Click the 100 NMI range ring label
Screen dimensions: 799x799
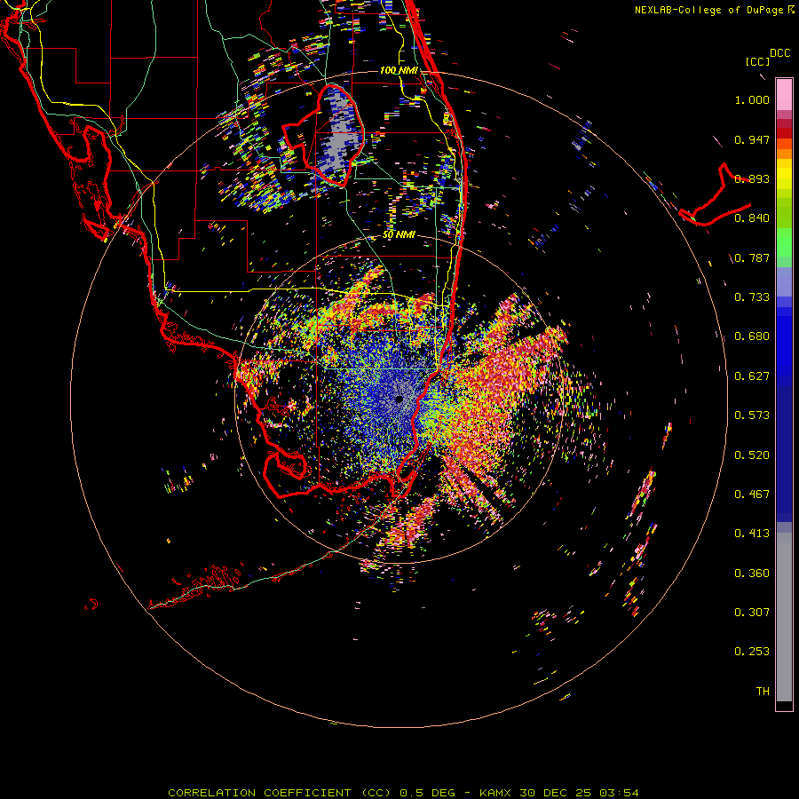click(x=399, y=70)
